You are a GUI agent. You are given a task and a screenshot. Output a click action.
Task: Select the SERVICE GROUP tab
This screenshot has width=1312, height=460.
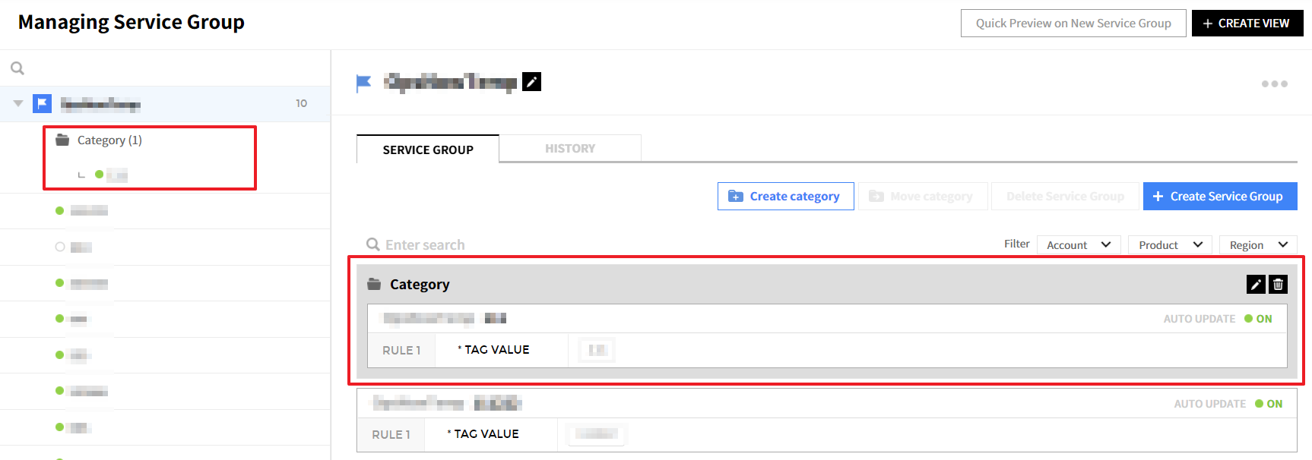[x=428, y=150]
